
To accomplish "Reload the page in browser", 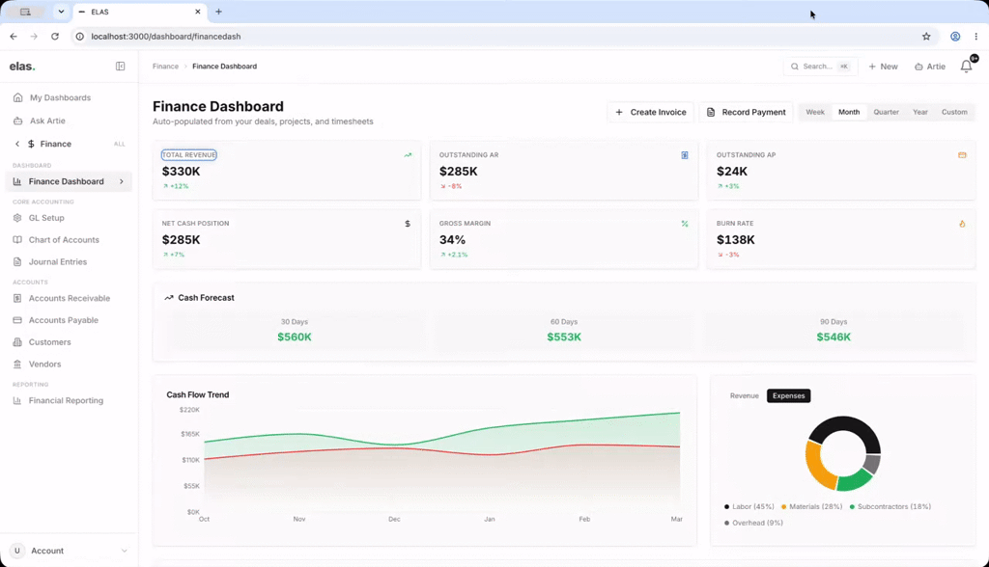I will tap(55, 37).
